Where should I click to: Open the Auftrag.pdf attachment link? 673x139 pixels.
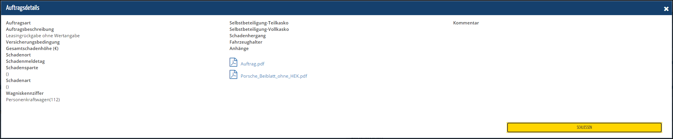(252, 64)
